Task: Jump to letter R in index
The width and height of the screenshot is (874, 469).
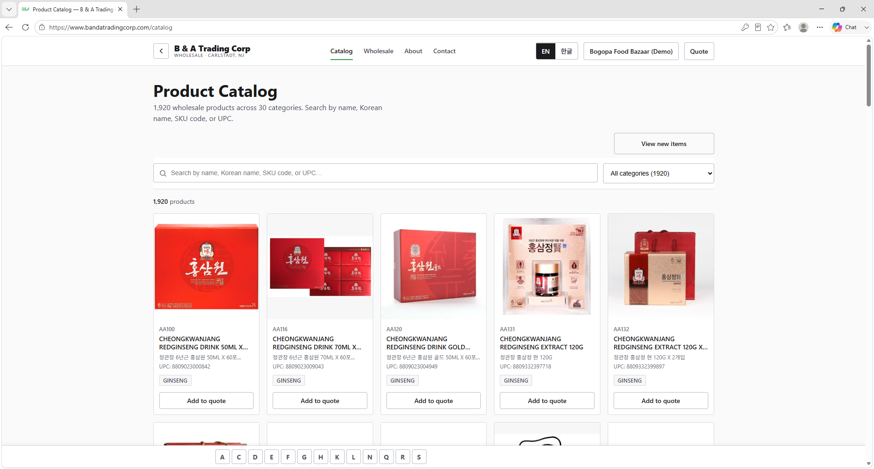Action: pyautogui.click(x=402, y=457)
